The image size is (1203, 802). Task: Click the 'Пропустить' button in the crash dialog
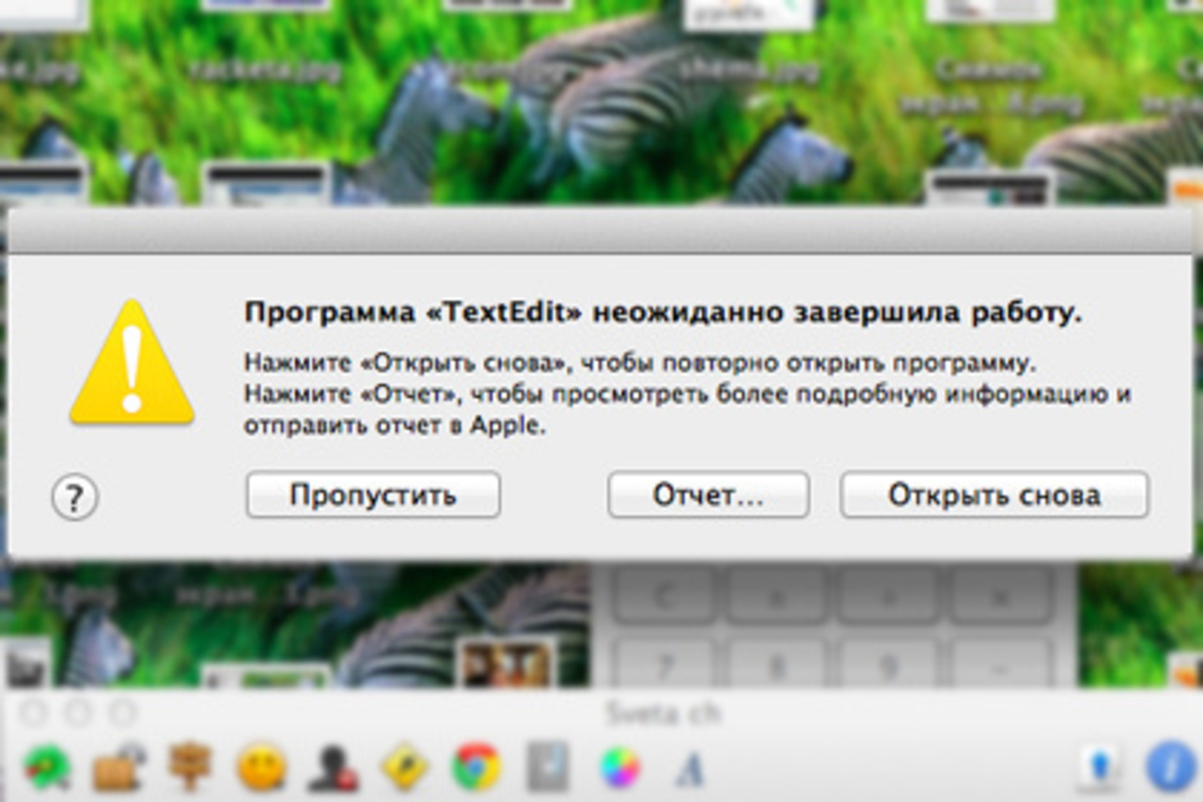(373, 495)
